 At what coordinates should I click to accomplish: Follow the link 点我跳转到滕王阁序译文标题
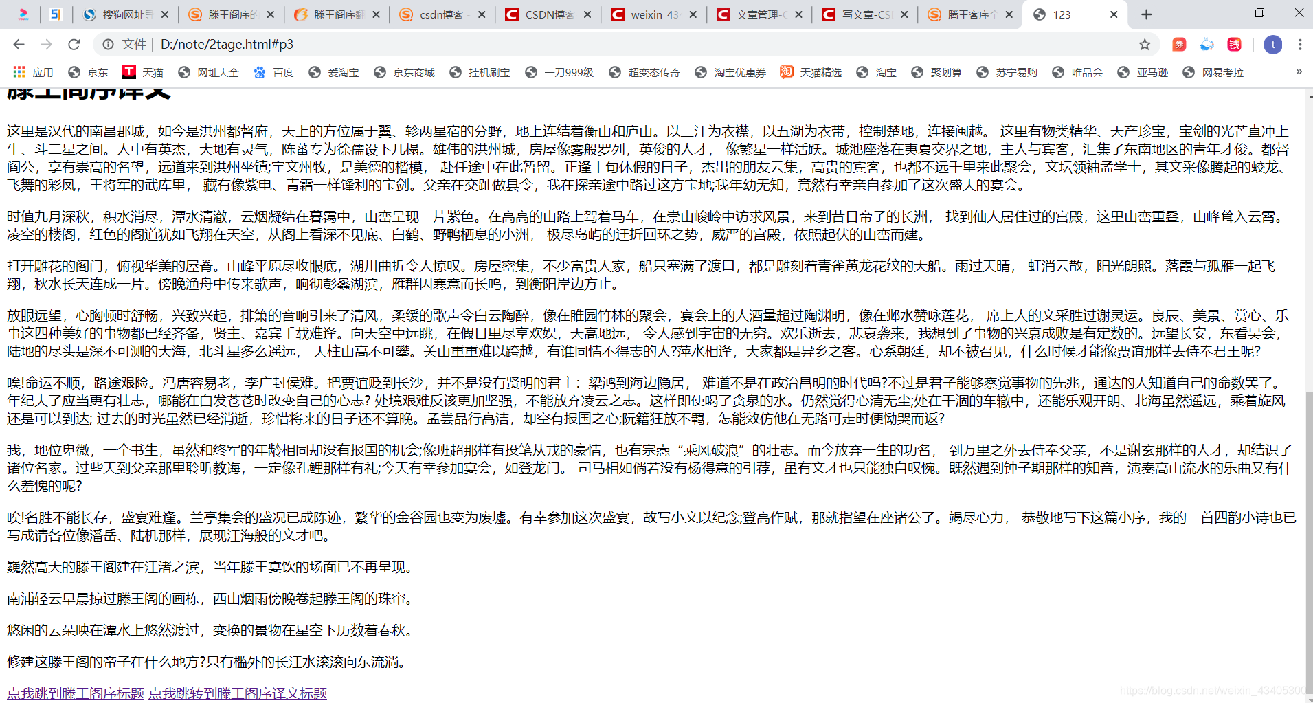[238, 693]
